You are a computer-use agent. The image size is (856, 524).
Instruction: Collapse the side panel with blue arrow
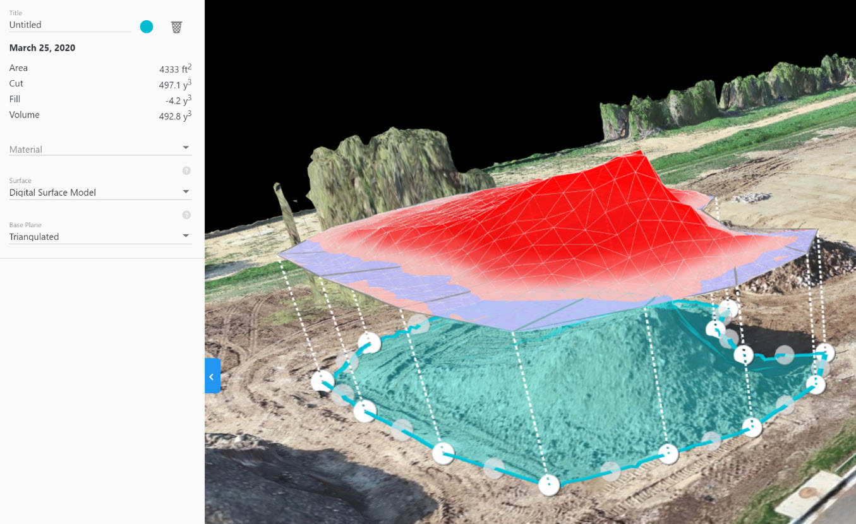pos(212,376)
